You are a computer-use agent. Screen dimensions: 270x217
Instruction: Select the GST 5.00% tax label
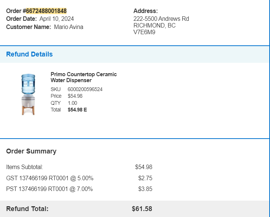pos(50,178)
